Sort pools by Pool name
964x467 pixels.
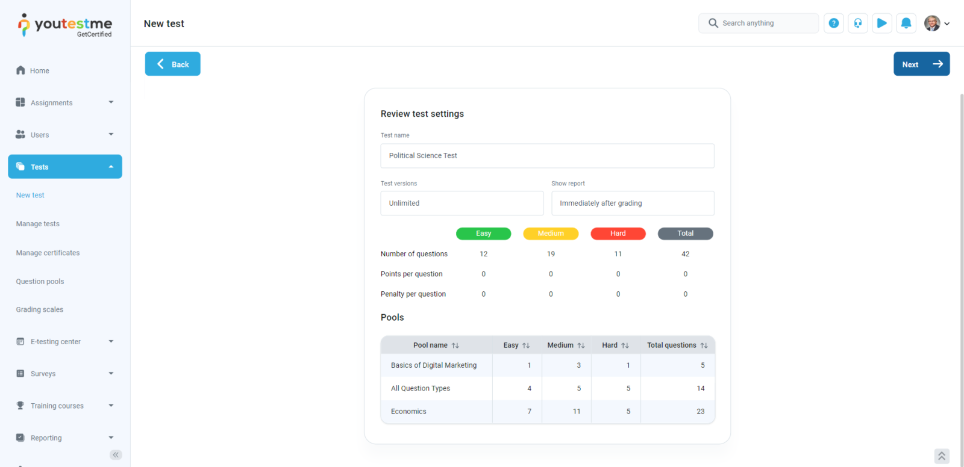(455, 345)
